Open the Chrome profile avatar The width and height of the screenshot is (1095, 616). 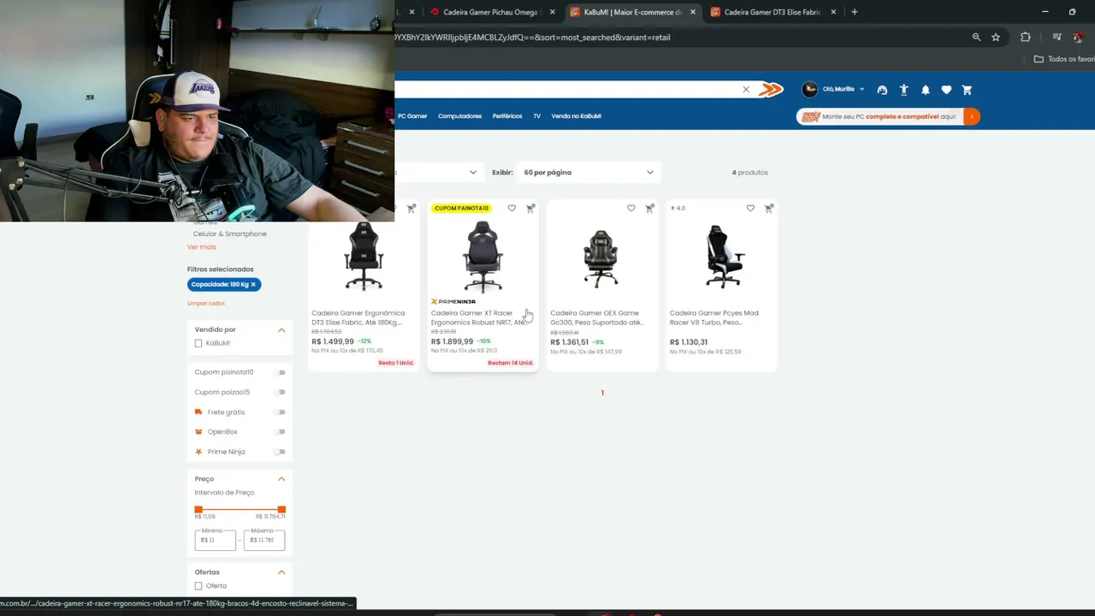click(1079, 38)
